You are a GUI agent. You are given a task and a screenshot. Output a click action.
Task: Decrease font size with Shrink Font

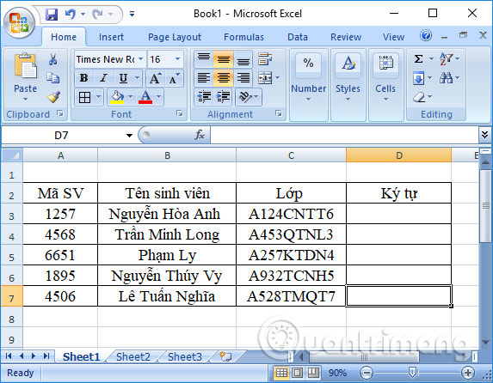[x=174, y=78]
